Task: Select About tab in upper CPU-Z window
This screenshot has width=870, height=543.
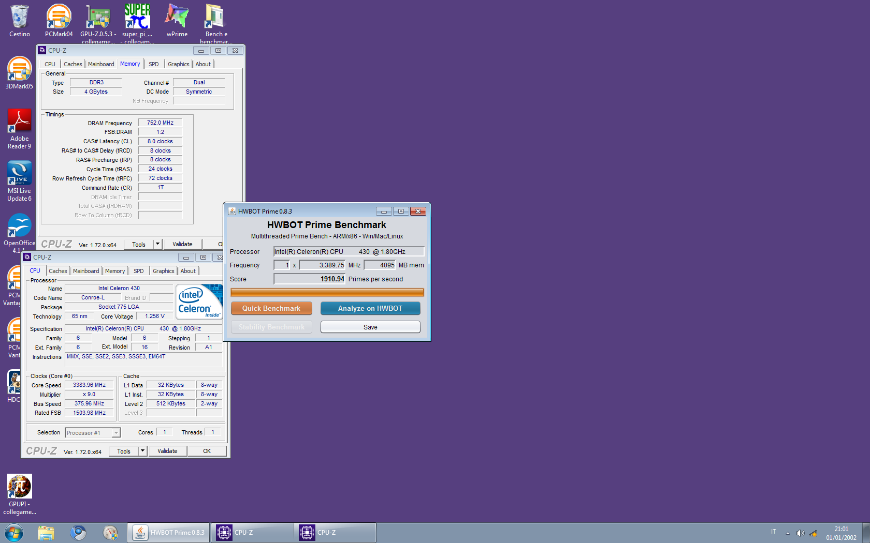Action: pyautogui.click(x=203, y=64)
